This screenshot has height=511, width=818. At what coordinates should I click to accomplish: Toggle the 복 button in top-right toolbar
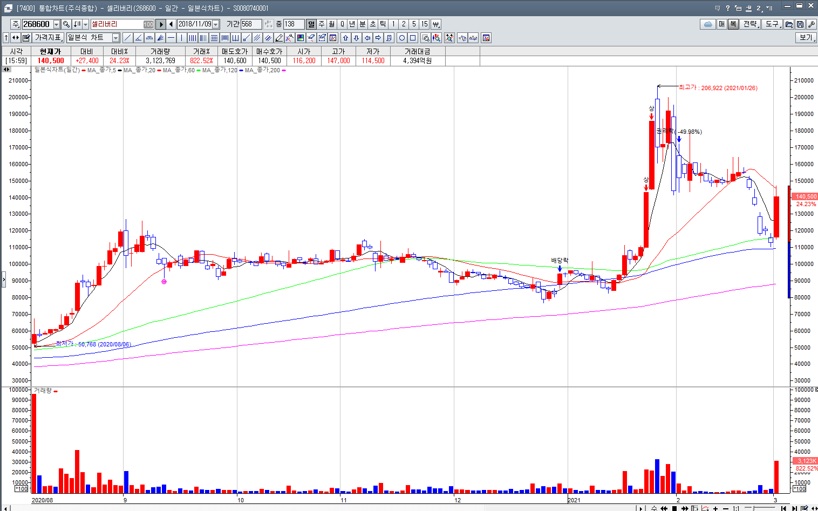[733, 24]
